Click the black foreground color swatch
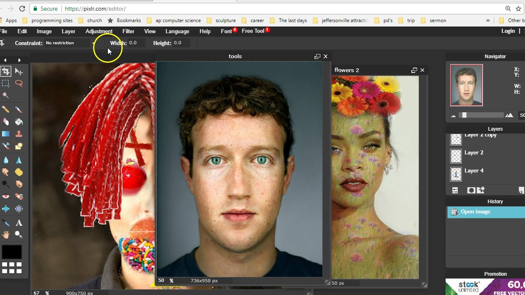 [11, 252]
